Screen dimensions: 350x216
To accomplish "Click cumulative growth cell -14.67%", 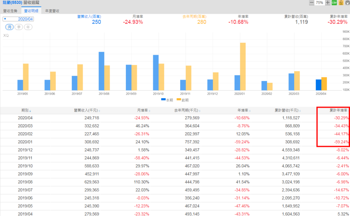I will (x=341, y=190).
